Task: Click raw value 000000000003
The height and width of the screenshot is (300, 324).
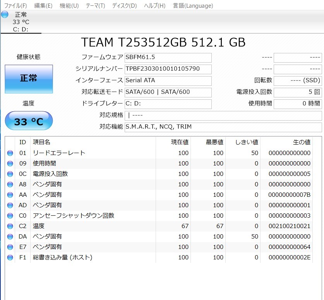Action: pyautogui.click(x=289, y=216)
